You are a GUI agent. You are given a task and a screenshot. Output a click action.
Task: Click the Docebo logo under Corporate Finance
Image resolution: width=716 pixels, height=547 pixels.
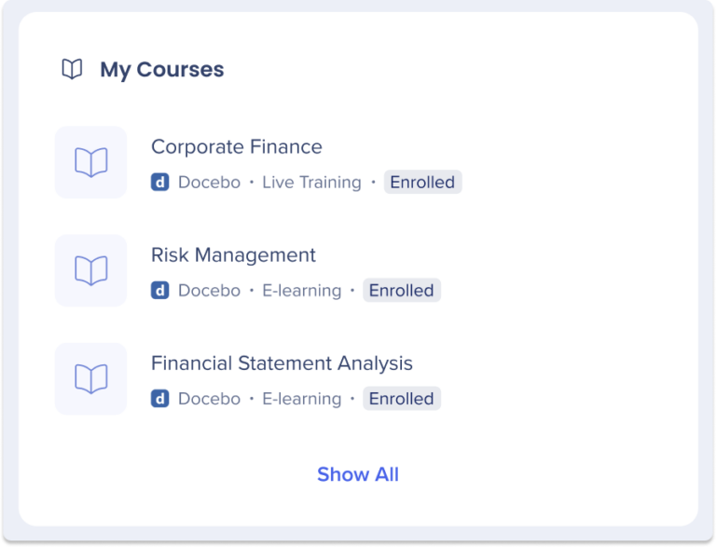(x=160, y=183)
